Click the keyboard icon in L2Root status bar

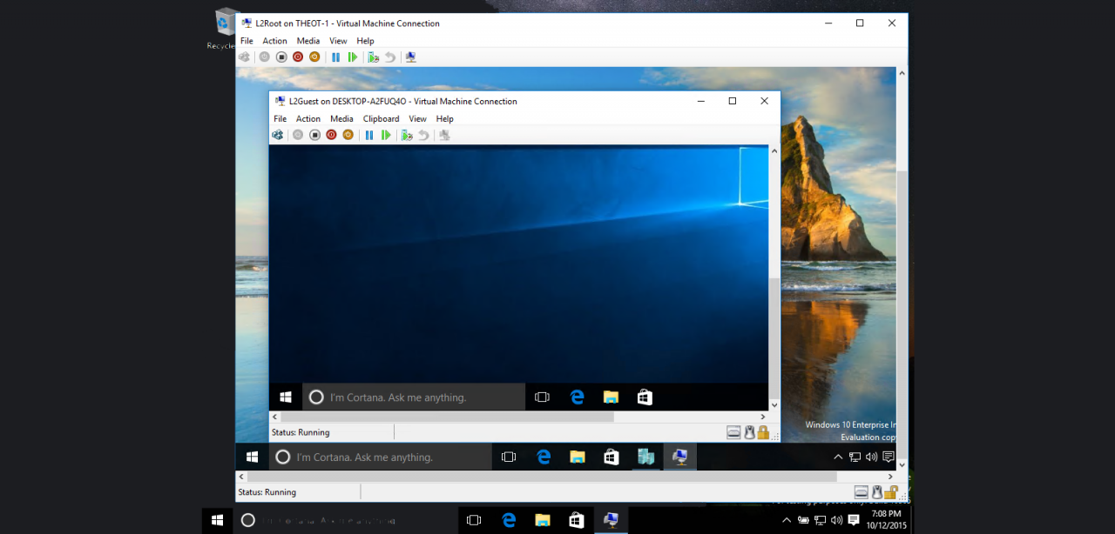click(x=861, y=492)
